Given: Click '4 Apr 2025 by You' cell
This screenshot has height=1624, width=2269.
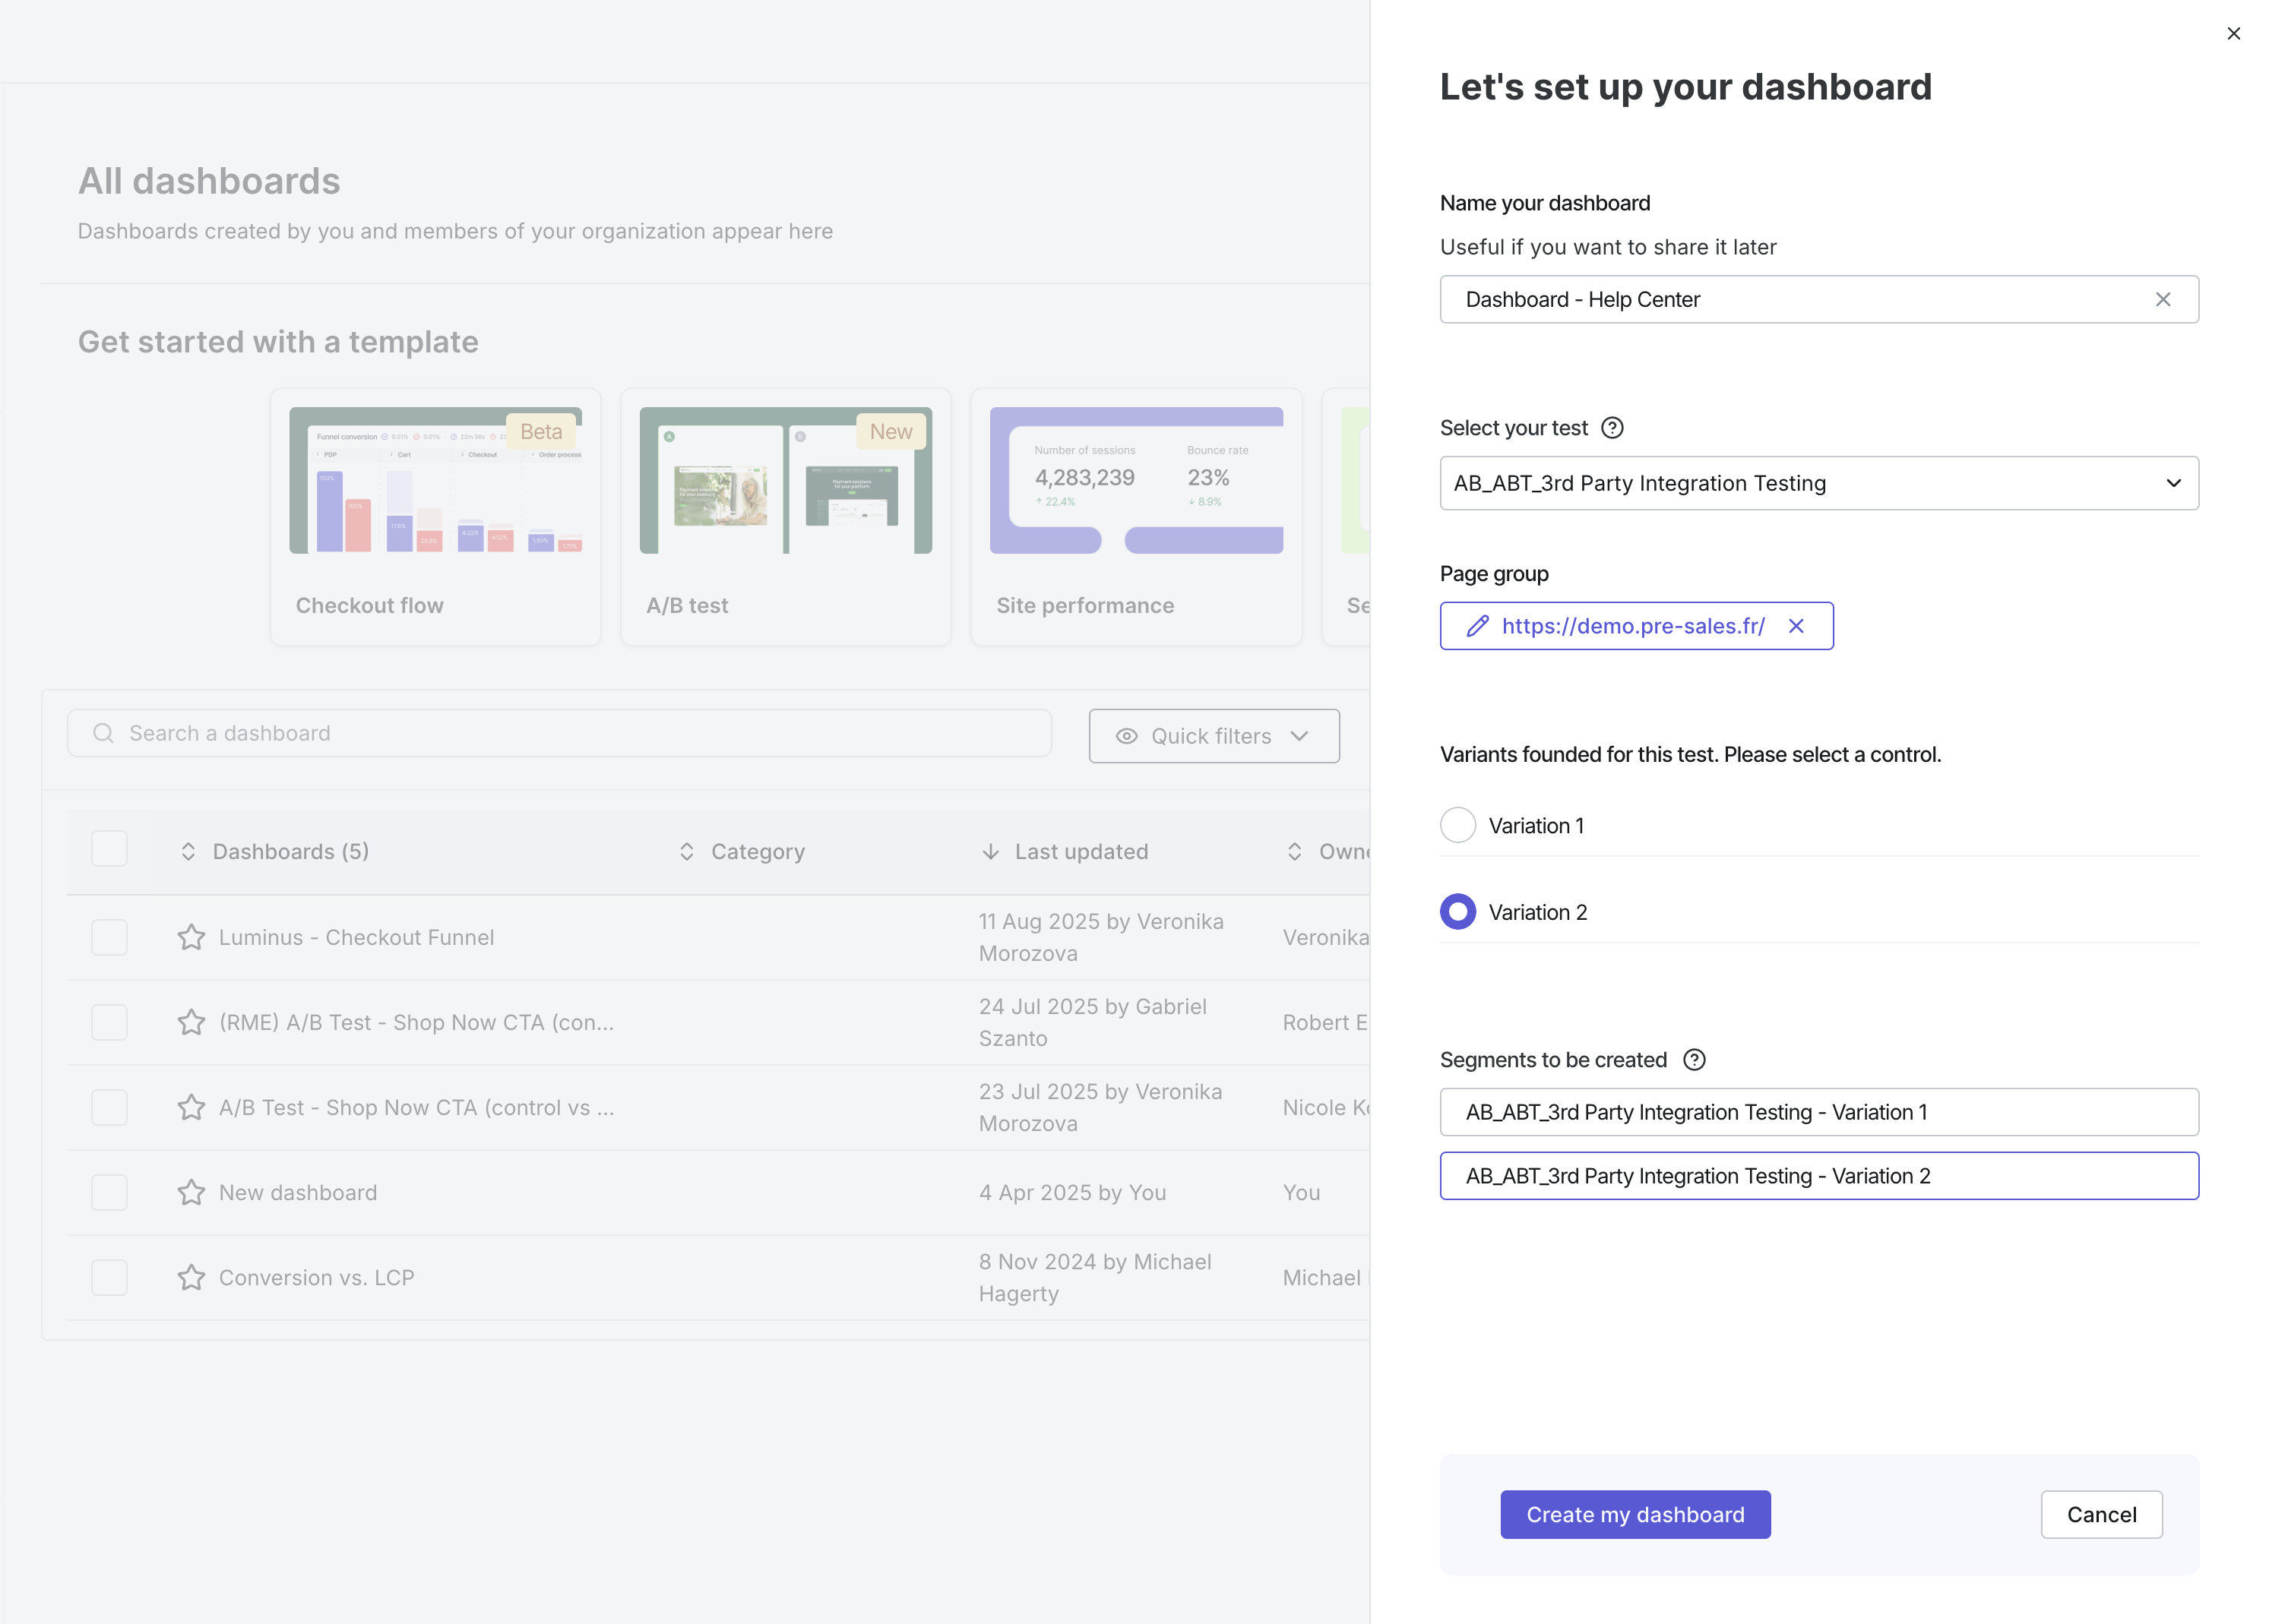Looking at the screenshot, I should [1072, 1193].
